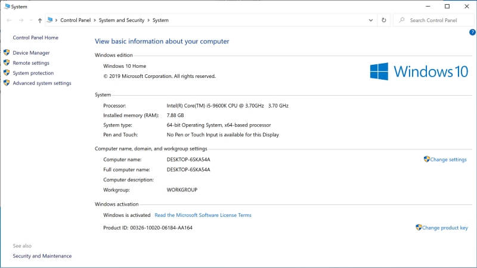477x268 pixels.
Task: Click the computer icon in address bar
Action: (x=50, y=20)
